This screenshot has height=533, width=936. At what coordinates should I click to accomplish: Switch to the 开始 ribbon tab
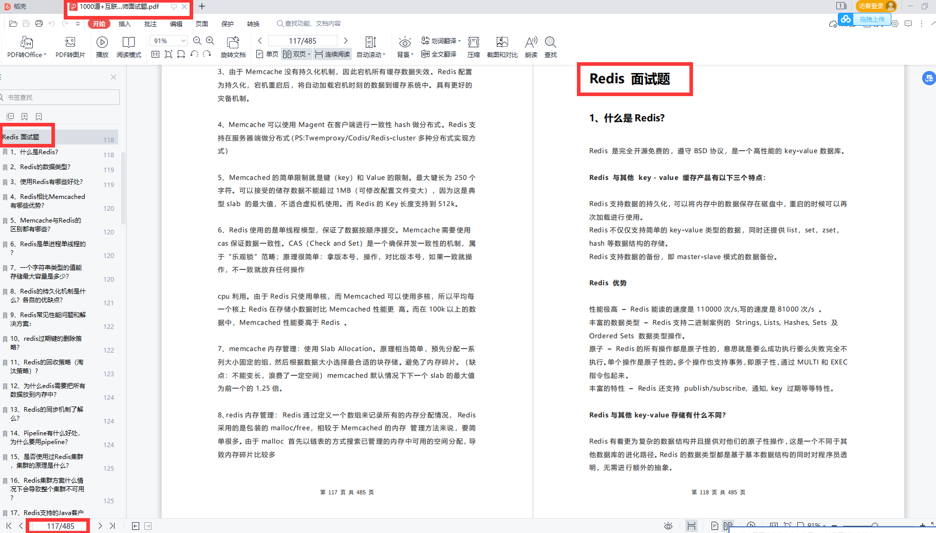coord(99,24)
